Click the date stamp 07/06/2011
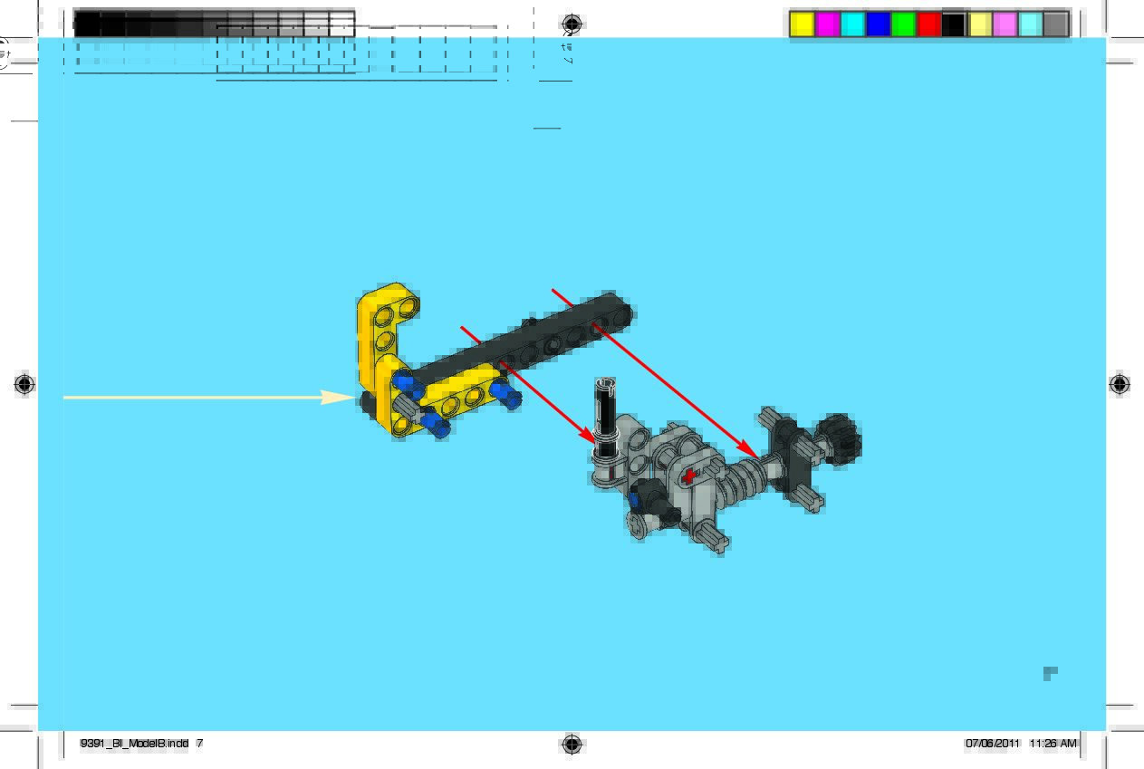 (x=992, y=744)
